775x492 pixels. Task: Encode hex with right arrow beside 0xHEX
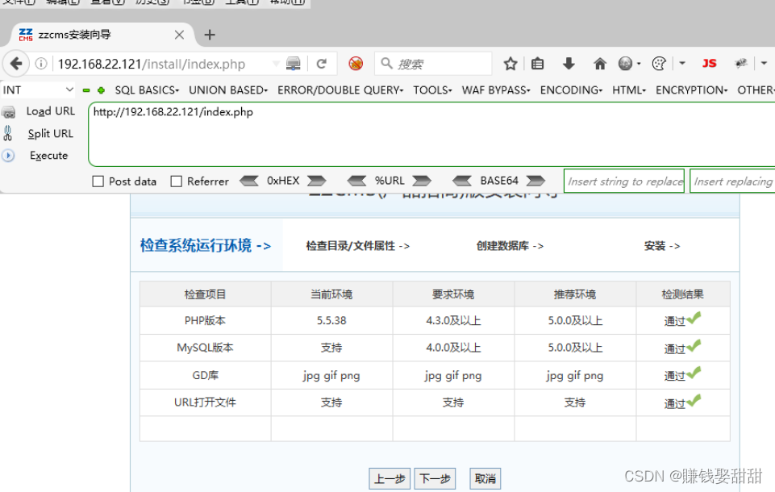316,181
